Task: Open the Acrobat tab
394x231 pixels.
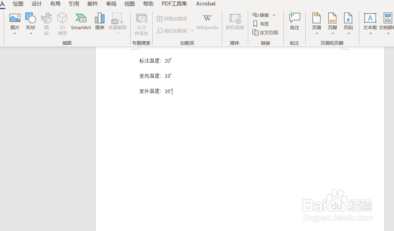Action: coord(206,4)
